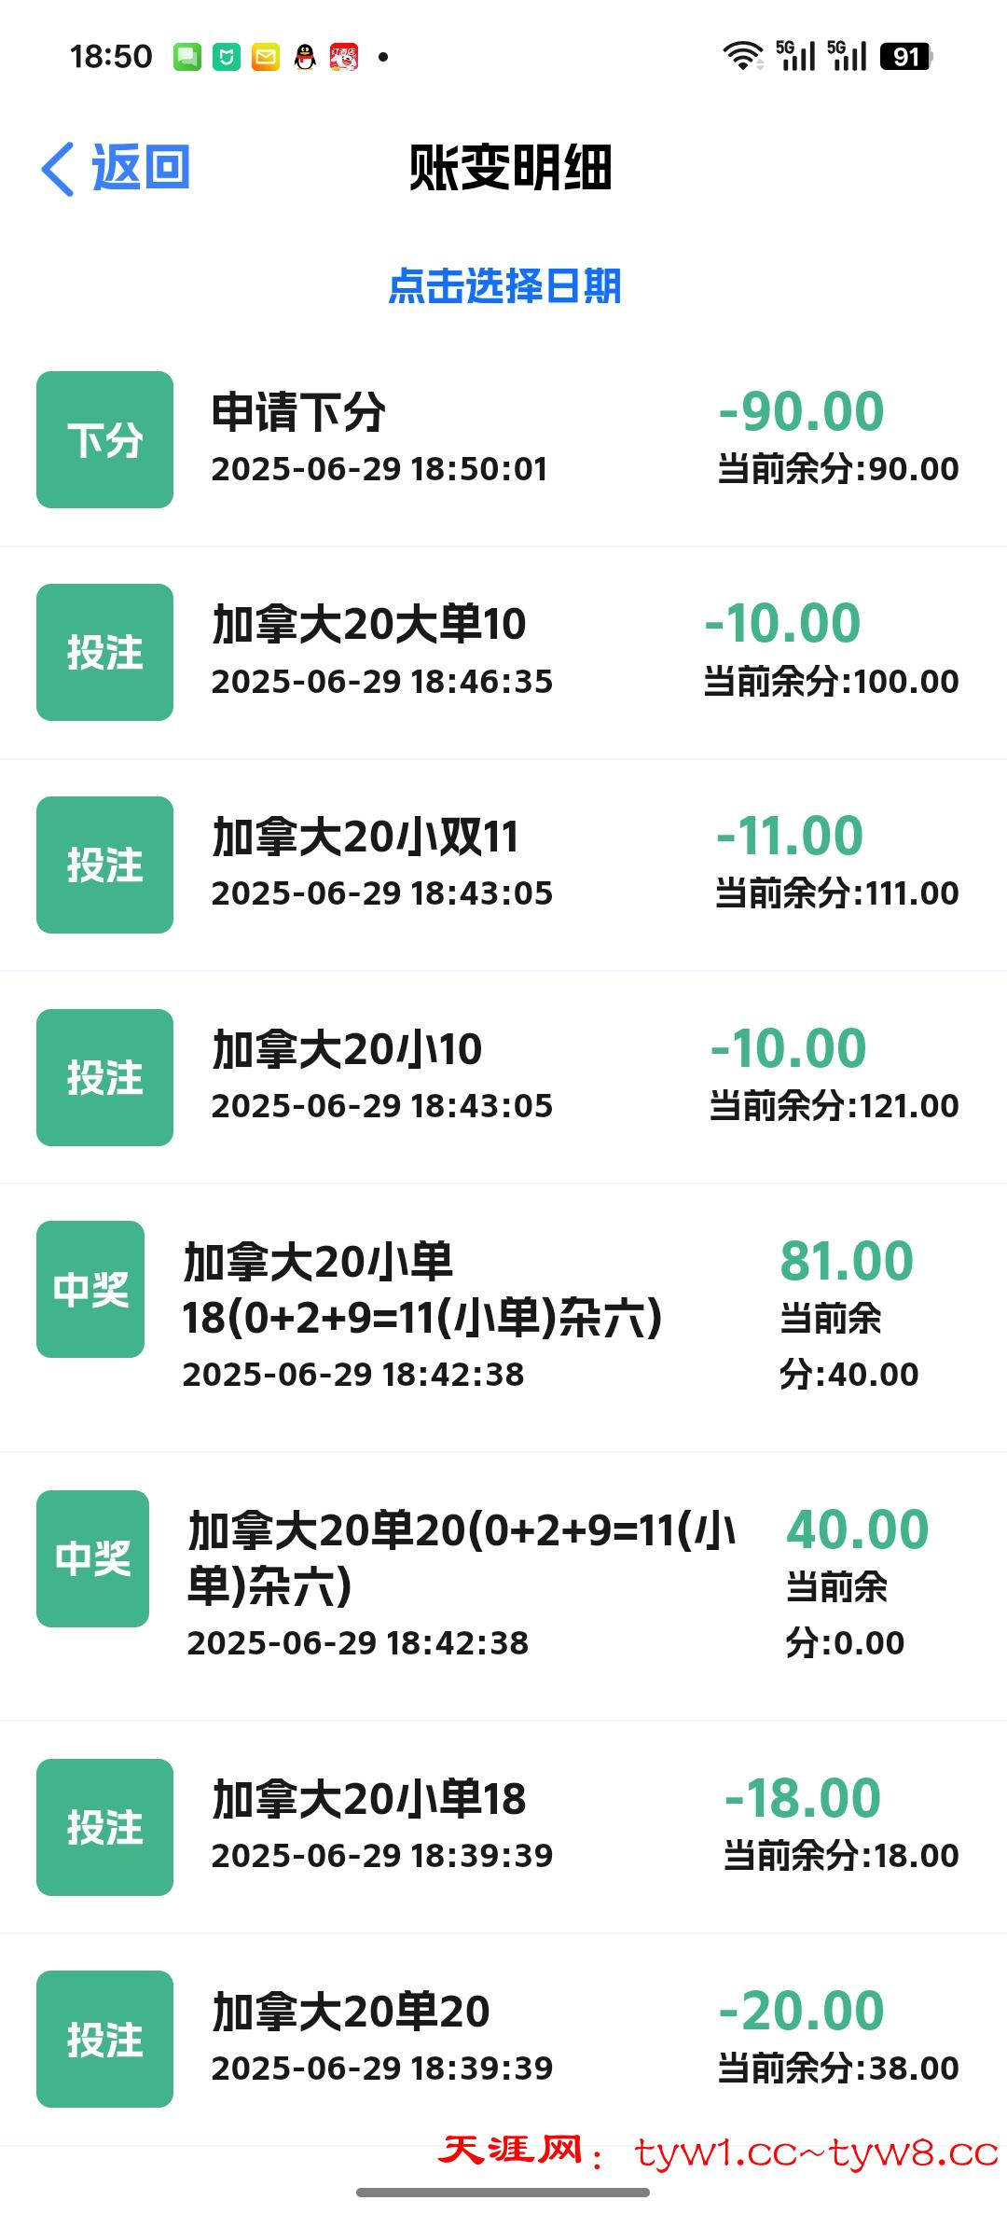Tap 投注 badge for 加拿大20小双11
The width and height of the screenshot is (1007, 2214).
[104, 865]
